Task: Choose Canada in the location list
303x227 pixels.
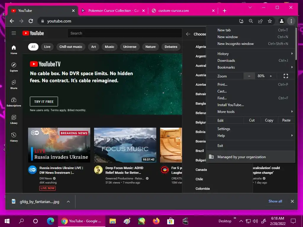Action: click(201, 170)
